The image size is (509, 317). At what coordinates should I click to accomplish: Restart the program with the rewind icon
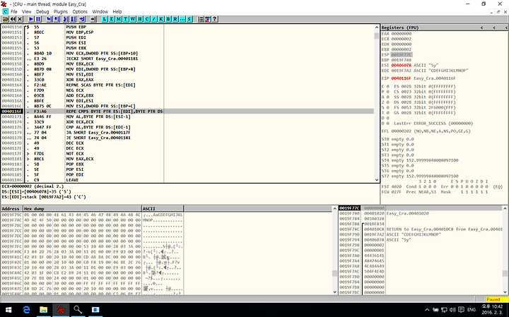click(13, 19)
